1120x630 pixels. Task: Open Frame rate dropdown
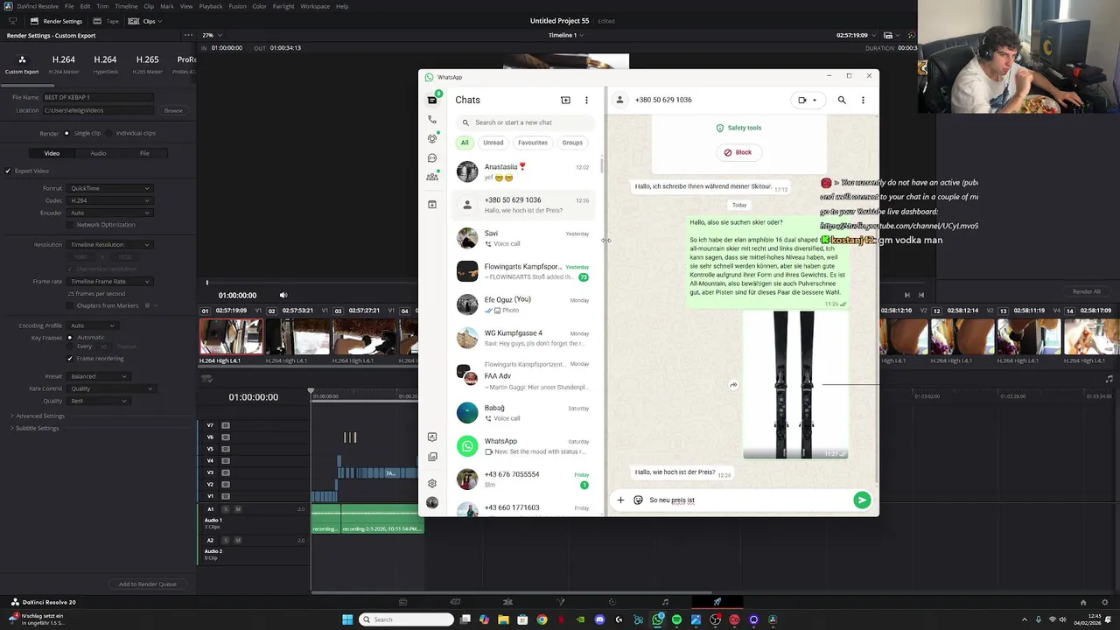[109, 281]
